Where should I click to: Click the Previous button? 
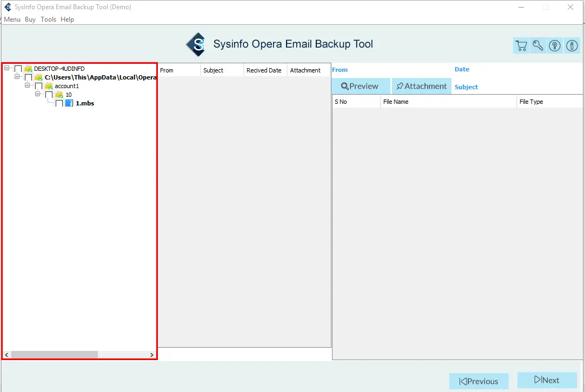click(478, 381)
